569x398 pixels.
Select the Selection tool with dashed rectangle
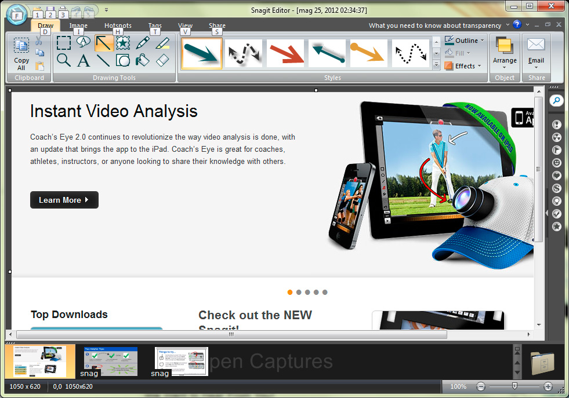pyautogui.click(x=64, y=42)
